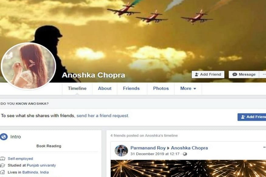266x177 pixels.
Task: Open the post options three-dot menu
Action: [x=264, y=148]
